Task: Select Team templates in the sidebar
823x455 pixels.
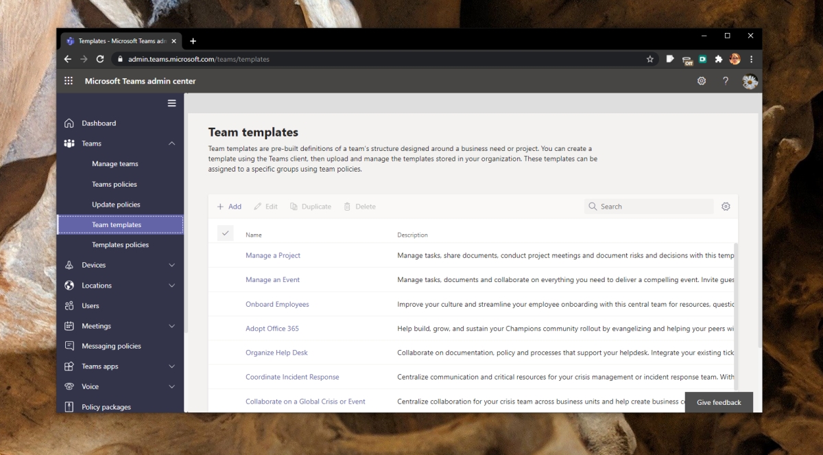Action: coord(120,224)
